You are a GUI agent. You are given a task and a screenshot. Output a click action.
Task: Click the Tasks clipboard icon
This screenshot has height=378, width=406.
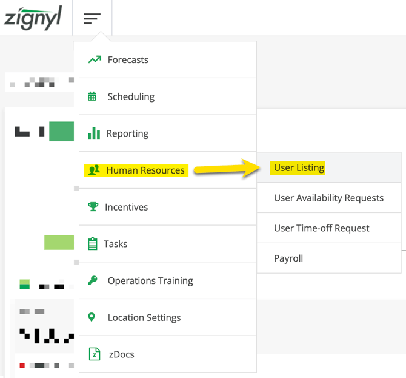coord(93,244)
